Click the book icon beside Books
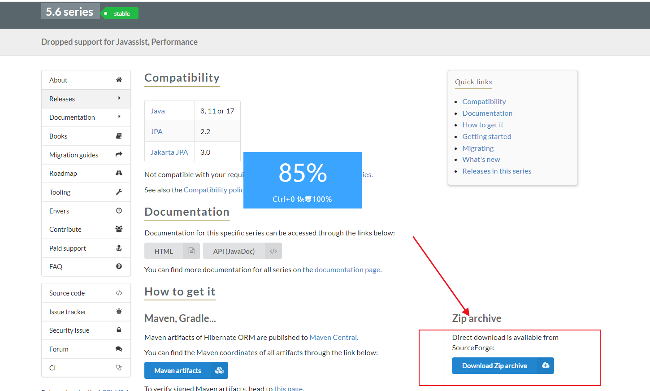This screenshot has height=391, width=650. (119, 136)
